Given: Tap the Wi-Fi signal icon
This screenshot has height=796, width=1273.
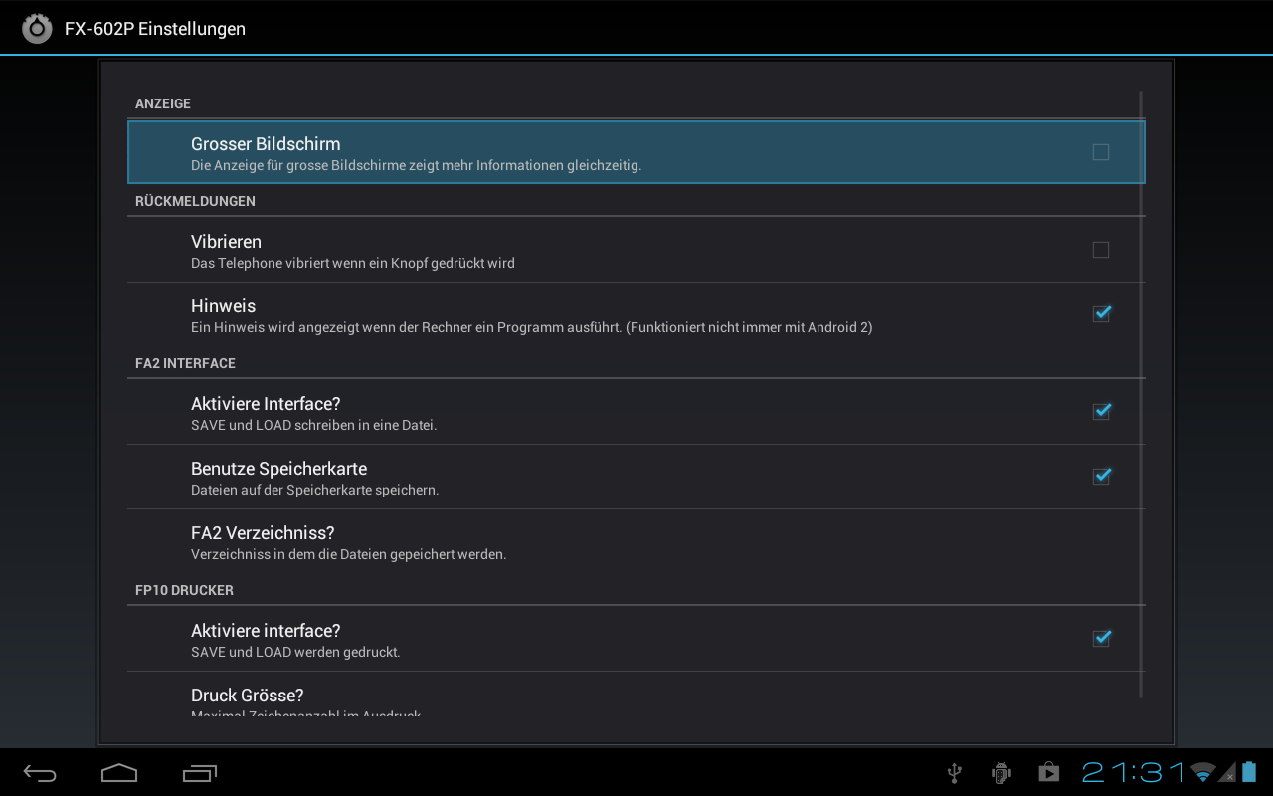Looking at the screenshot, I should coord(1203,773).
